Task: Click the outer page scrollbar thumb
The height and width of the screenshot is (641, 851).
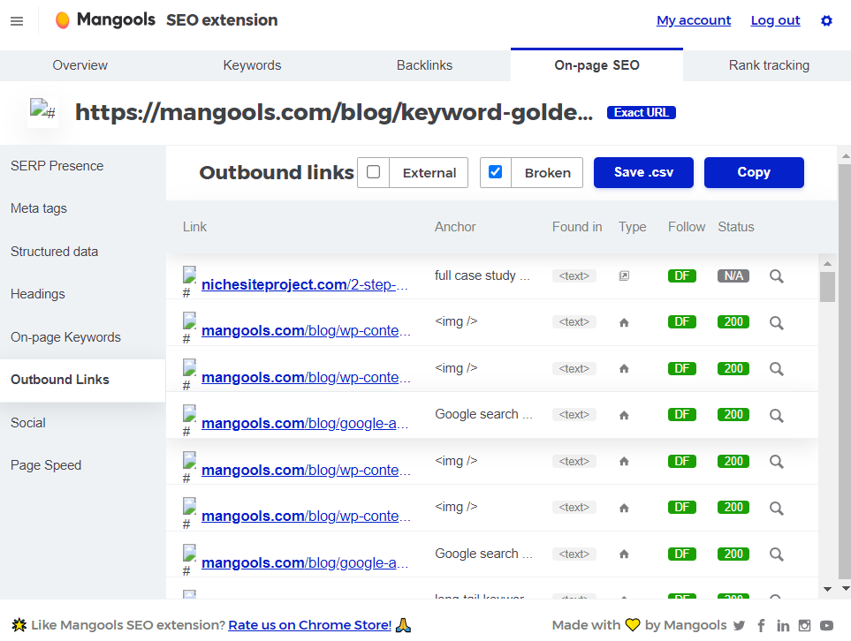Action: coord(845,372)
